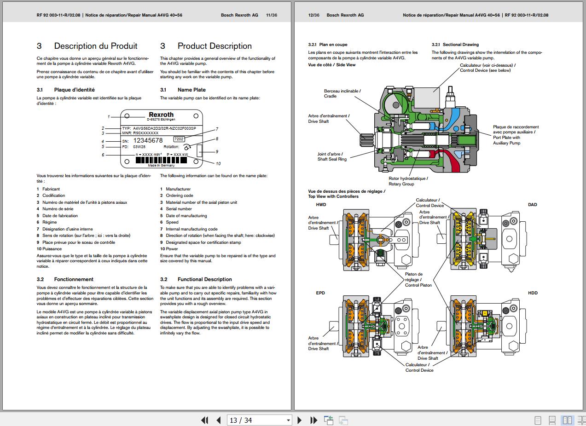Image resolution: width=586 pixels, height=426 pixels.
Task: Click the HWD controller label
Action: pos(321,205)
